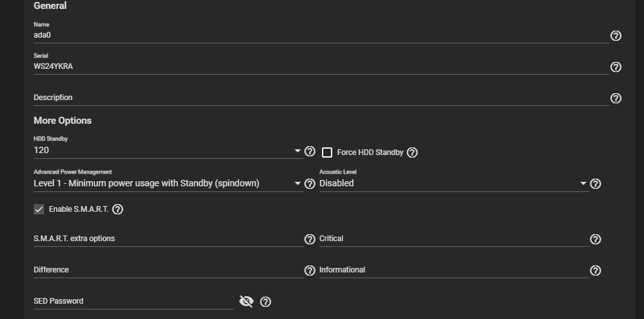Screen dimensions: 644x319
Task: Click into the Description input field
Action: point(319,98)
